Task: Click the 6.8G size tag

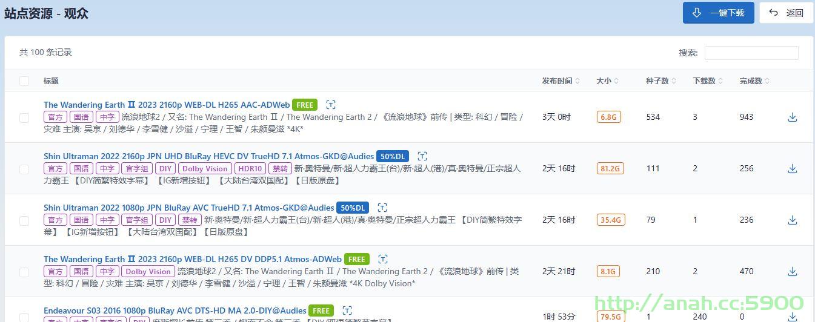Action: tap(609, 117)
